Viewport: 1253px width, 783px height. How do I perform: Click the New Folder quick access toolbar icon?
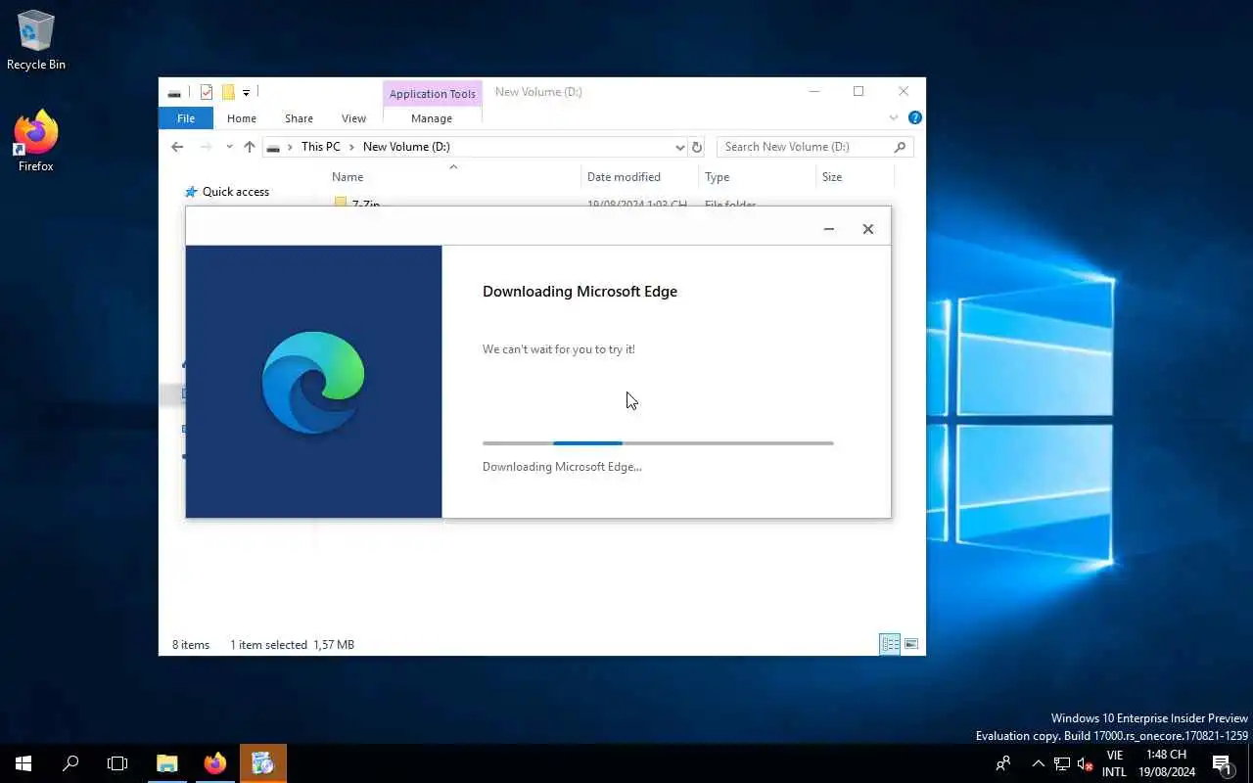click(x=228, y=92)
